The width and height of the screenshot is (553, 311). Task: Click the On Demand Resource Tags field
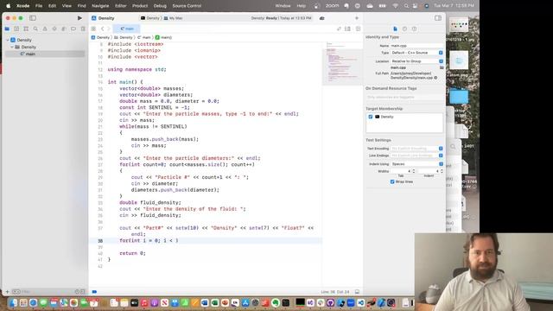pyautogui.click(x=404, y=97)
